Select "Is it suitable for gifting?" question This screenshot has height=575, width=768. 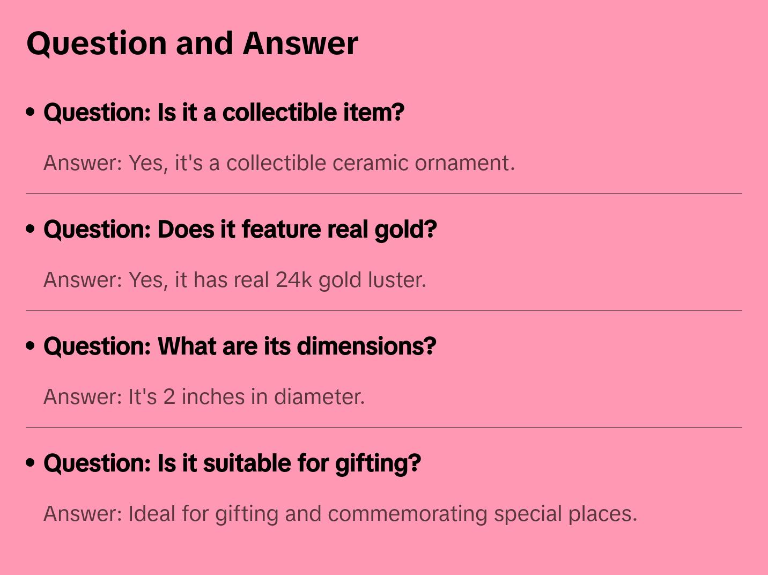tap(232, 463)
